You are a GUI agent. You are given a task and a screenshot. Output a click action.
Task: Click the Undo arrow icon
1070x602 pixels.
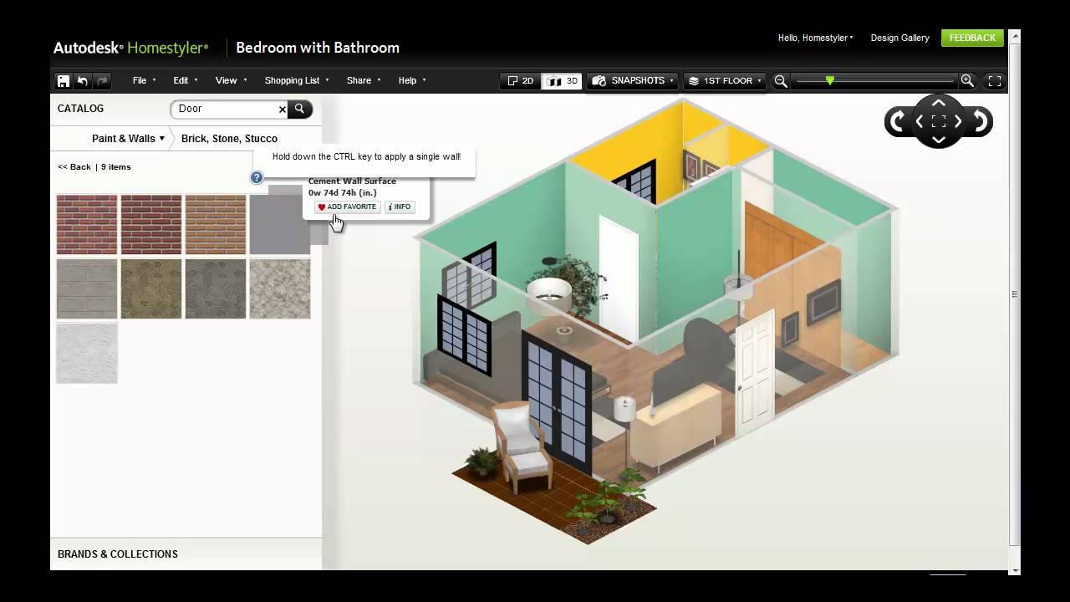pos(83,81)
